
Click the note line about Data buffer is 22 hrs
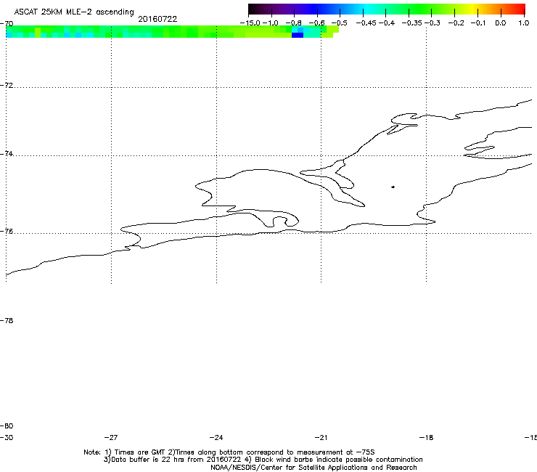263,460
